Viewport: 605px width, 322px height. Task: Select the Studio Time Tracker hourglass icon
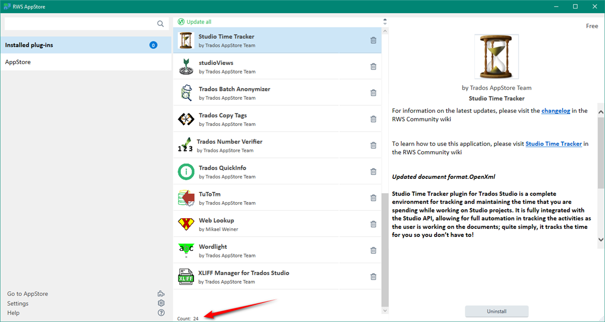[x=186, y=40]
